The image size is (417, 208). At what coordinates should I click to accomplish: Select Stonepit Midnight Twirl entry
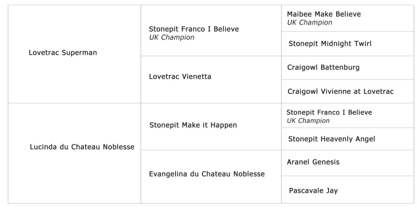coord(330,43)
